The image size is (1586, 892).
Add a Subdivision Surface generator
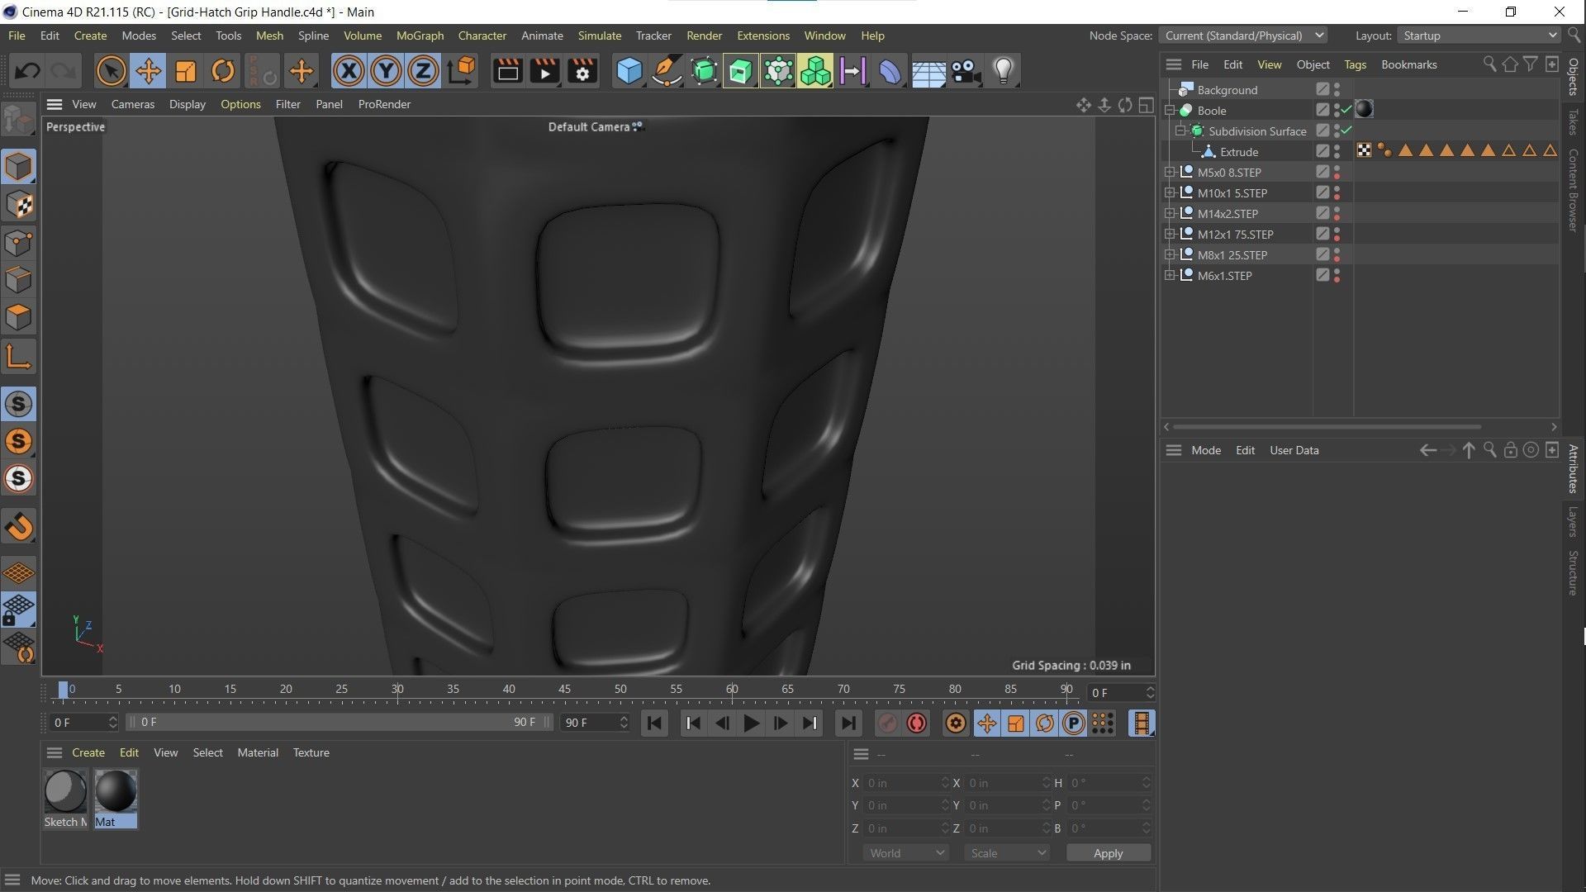pyautogui.click(x=704, y=71)
